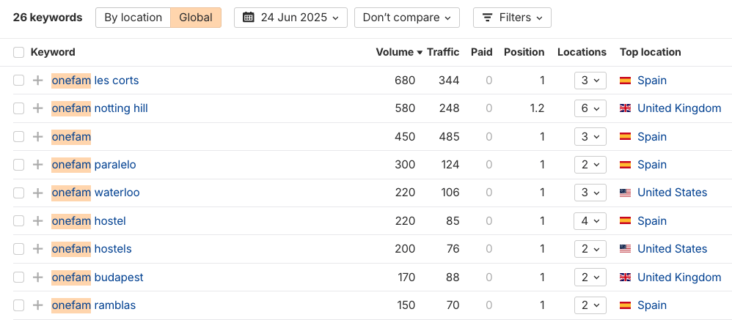Click the calendar icon for 24 Jun 2025
Image resolution: width=732 pixels, height=320 pixels.
[248, 18]
